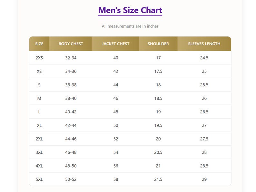Select the S size cell
This screenshot has height=192, width=256.
coord(39,85)
